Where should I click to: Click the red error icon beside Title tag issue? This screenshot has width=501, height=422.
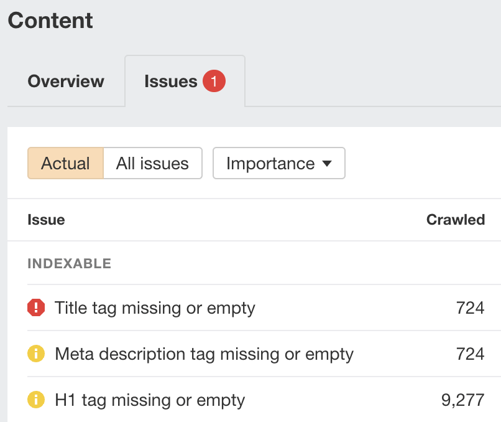click(36, 308)
